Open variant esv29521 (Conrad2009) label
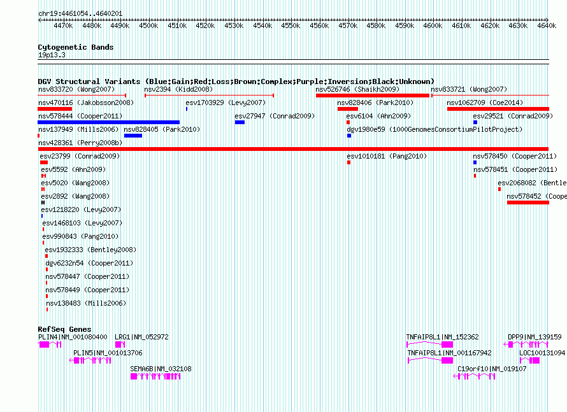The width and height of the screenshot is (567, 412). tap(513, 116)
